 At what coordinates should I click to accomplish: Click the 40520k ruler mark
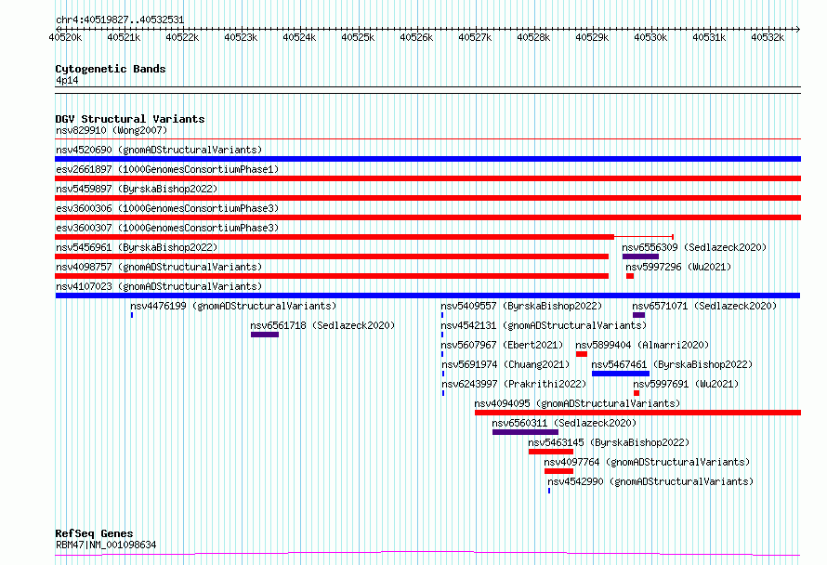pyautogui.click(x=65, y=37)
